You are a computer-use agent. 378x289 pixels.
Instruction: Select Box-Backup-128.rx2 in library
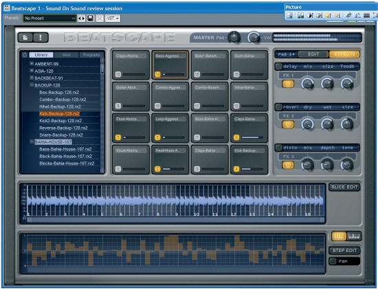pyautogui.click(x=59, y=92)
